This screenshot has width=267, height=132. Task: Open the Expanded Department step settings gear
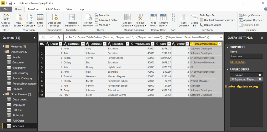260,79
